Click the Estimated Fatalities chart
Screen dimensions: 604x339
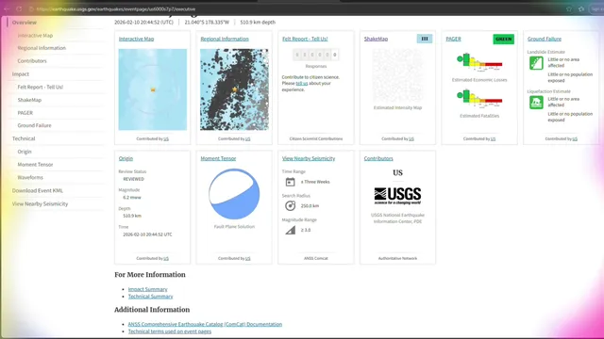(479, 98)
